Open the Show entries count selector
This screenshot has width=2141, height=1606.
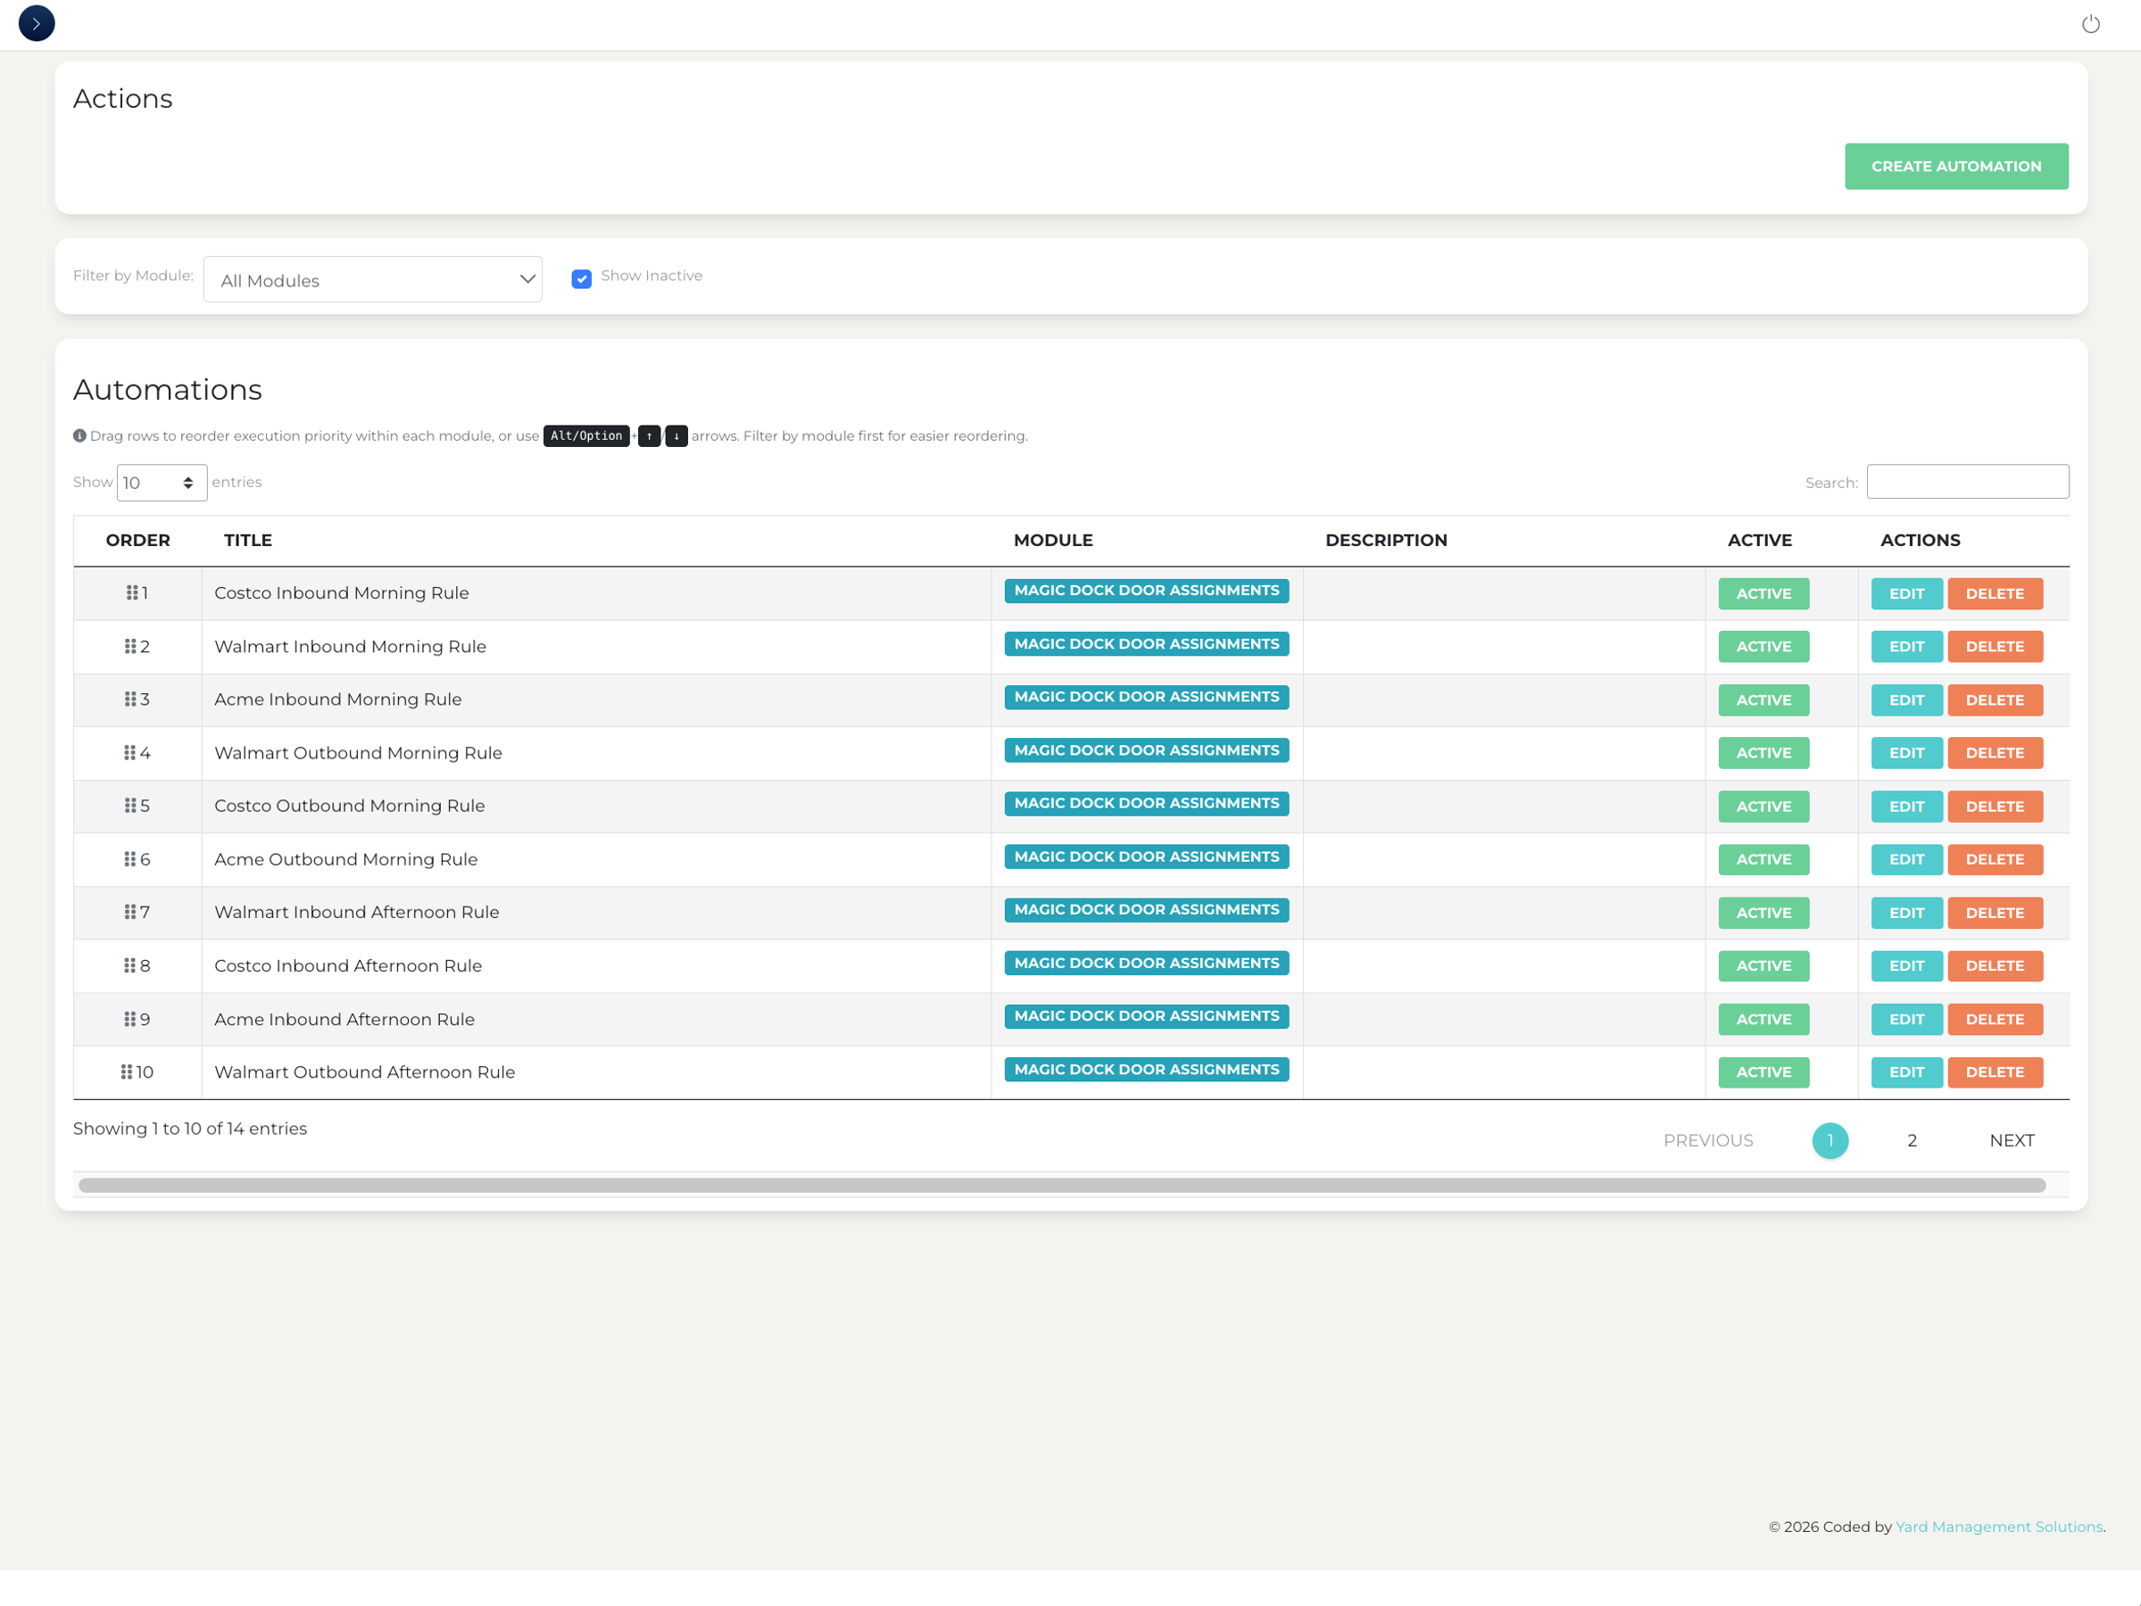[162, 483]
